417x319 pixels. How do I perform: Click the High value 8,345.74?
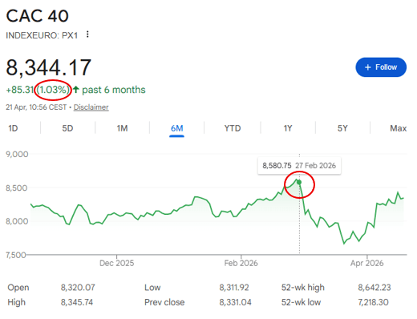(x=77, y=302)
